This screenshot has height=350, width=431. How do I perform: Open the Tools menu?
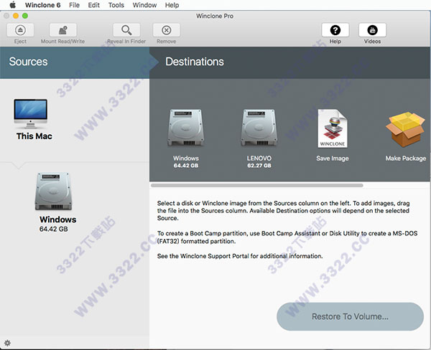pos(116,5)
